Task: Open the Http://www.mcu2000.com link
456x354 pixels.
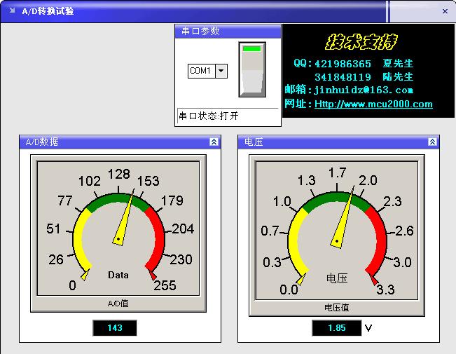Action: [373, 104]
